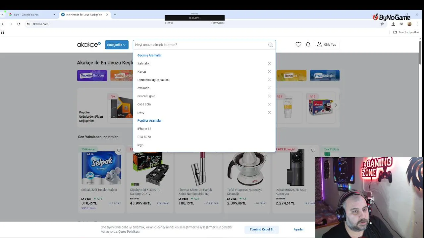
Task: Choose Avakado search suggestion
Action: [143, 88]
